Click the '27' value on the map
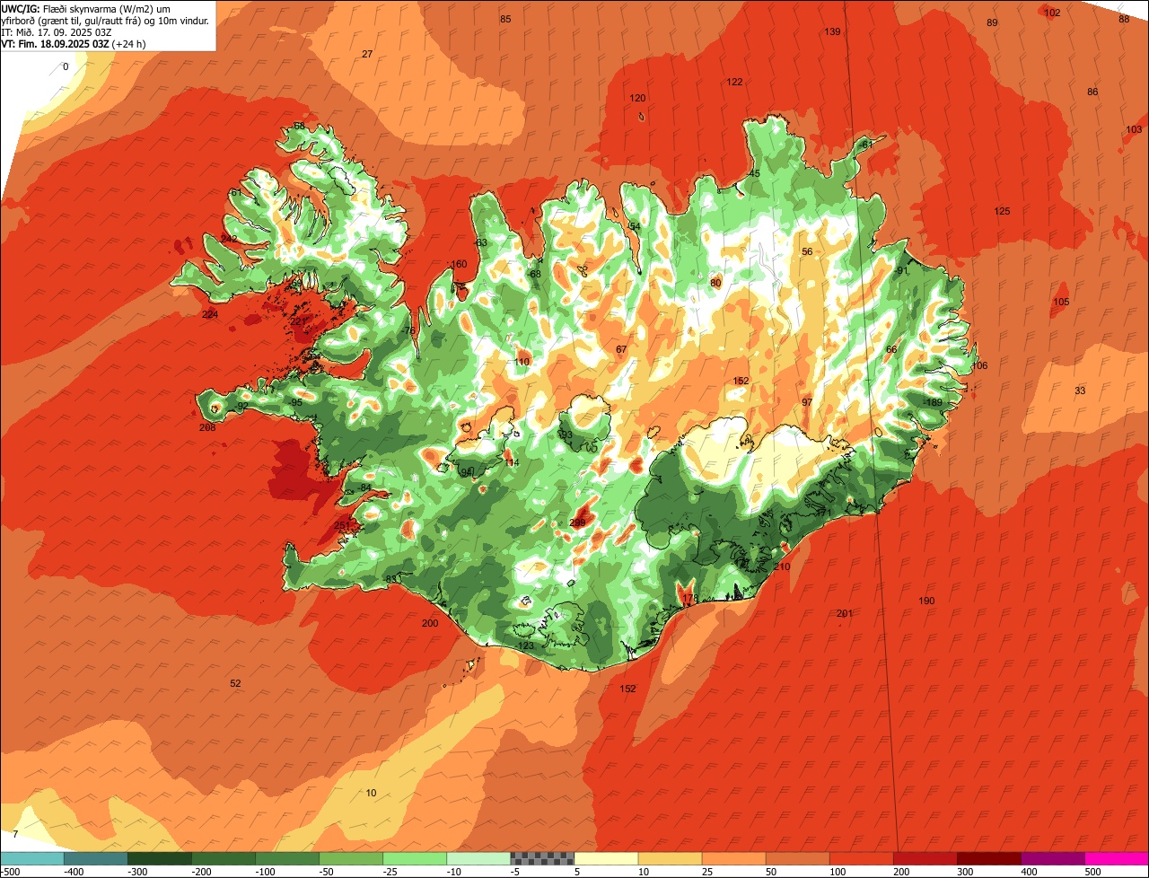Image resolution: width=1149 pixels, height=878 pixels. [x=367, y=54]
